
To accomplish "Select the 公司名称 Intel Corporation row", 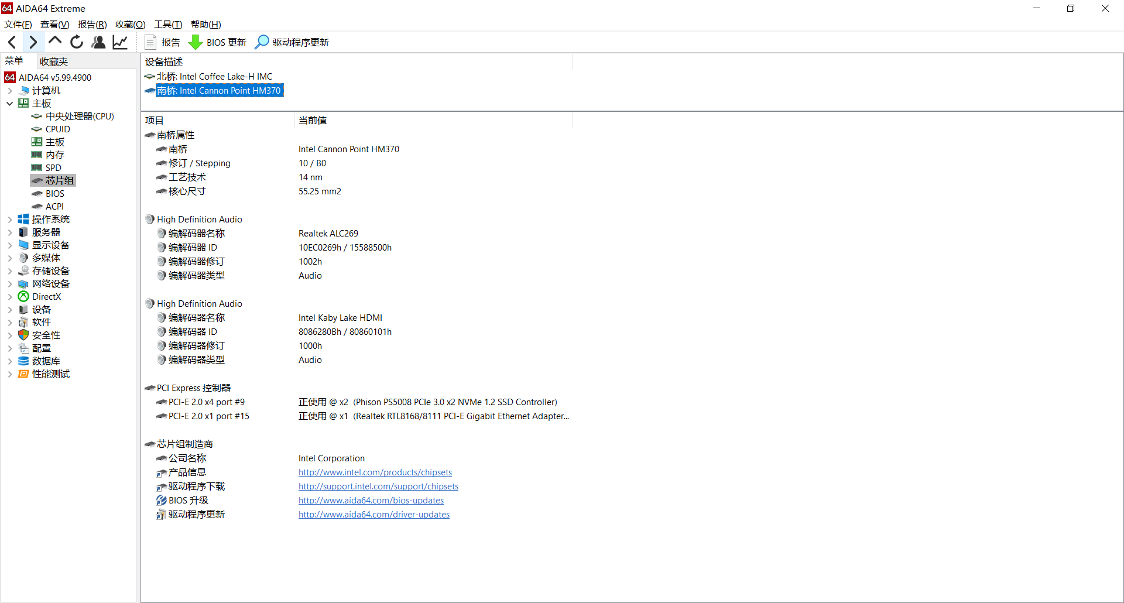I will point(357,458).
